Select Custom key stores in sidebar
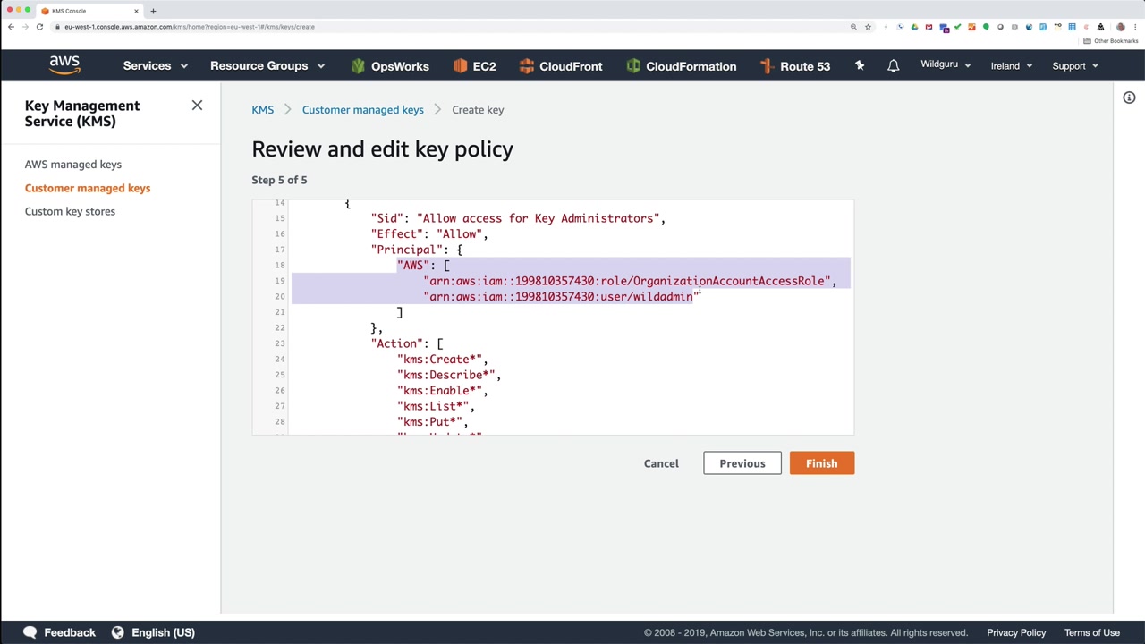1145x644 pixels. (x=70, y=211)
